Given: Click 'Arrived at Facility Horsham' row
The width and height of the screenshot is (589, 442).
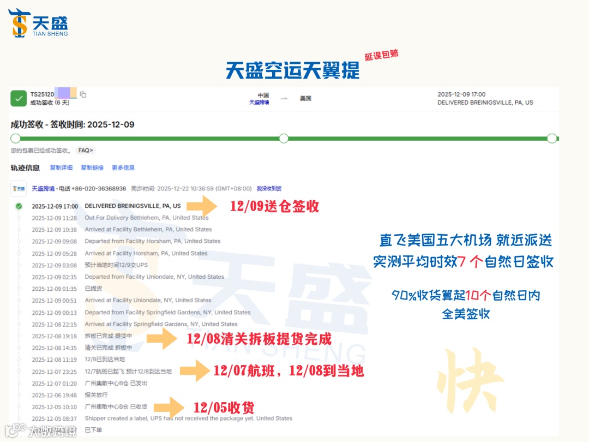Looking at the screenshot, I should tap(119, 253).
